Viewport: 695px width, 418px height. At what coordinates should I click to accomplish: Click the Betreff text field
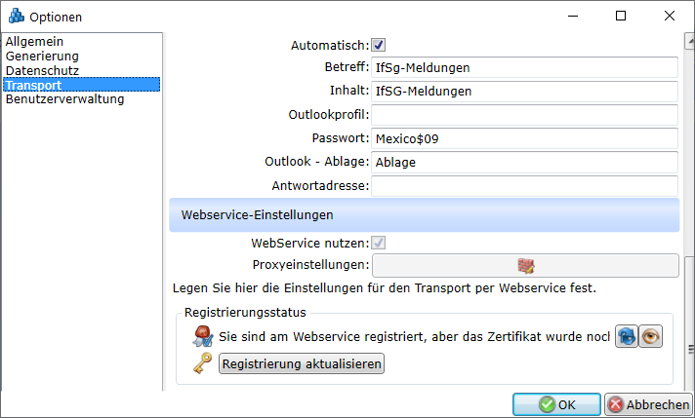[x=524, y=68]
